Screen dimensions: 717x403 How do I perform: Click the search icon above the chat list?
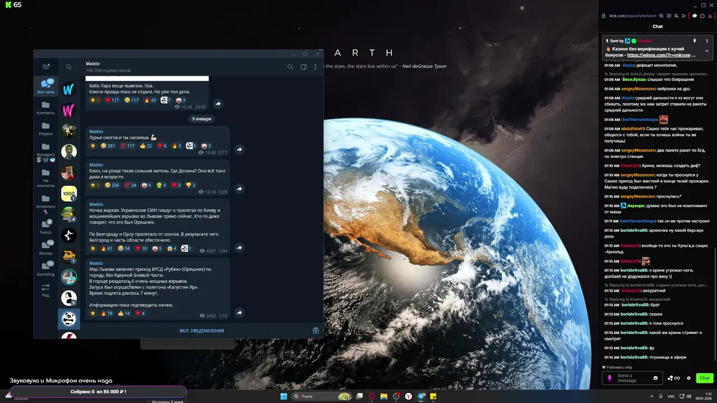[69, 67]
